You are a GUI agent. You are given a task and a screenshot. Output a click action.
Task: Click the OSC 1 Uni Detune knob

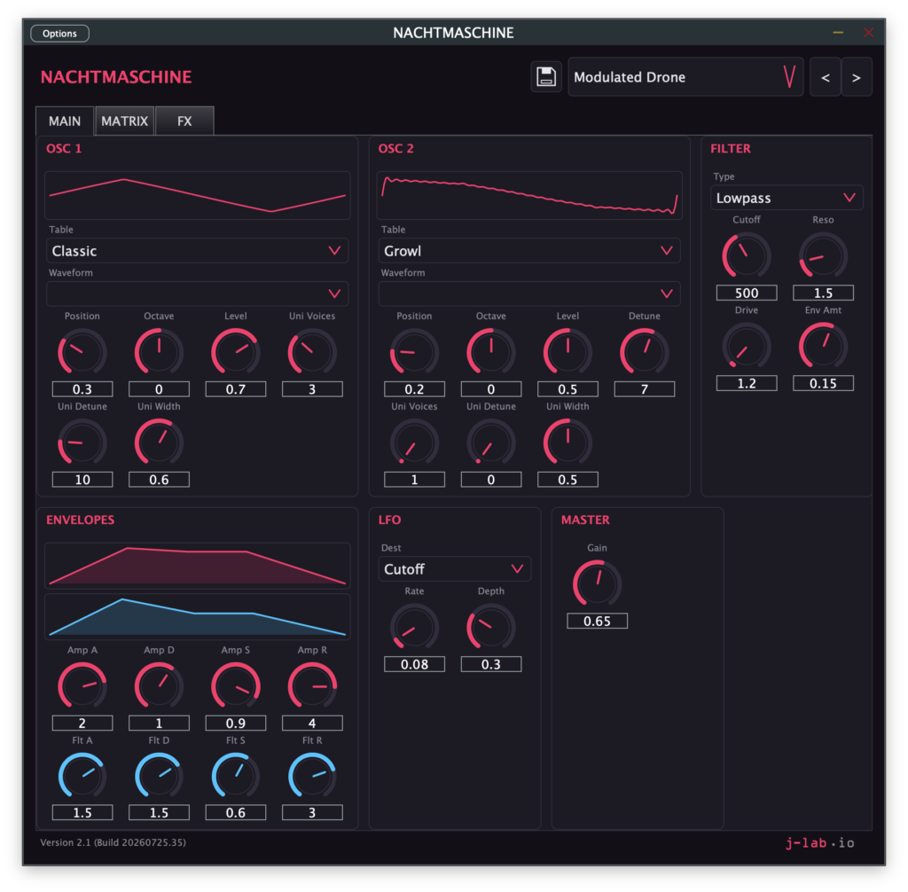82,442
